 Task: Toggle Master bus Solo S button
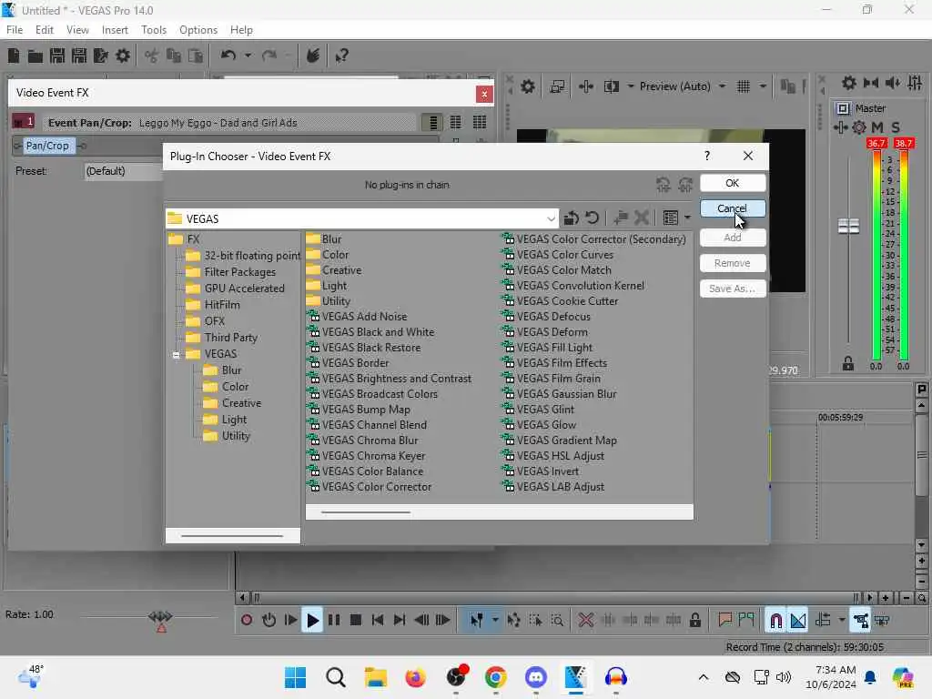(896, 127)
